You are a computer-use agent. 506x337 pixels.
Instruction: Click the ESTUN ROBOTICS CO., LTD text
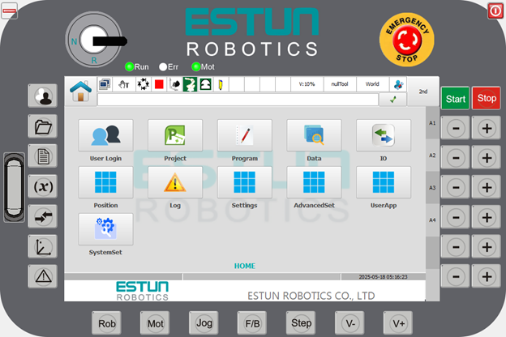(x=311, y=296)
